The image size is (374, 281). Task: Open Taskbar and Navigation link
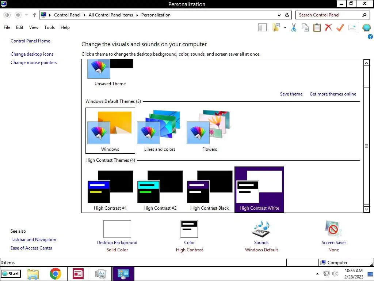coord(33,239)
